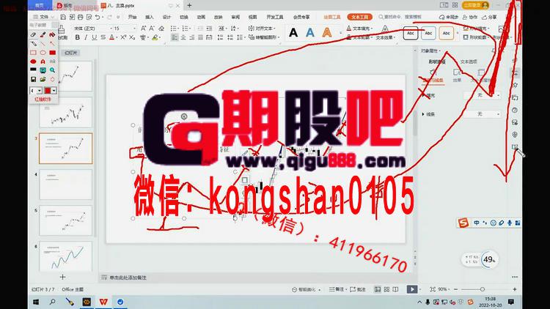Screen dimensions: 550x309
Task: Switch to 文本工具 ribbon tab
Action: pos(360,17)
